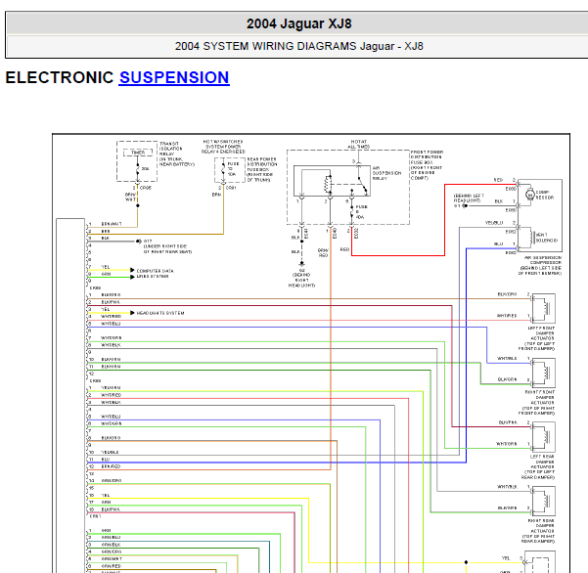588x573 pixels.
Task: Click the word ELECTRONIC in the heading
Action: point(60,77)
